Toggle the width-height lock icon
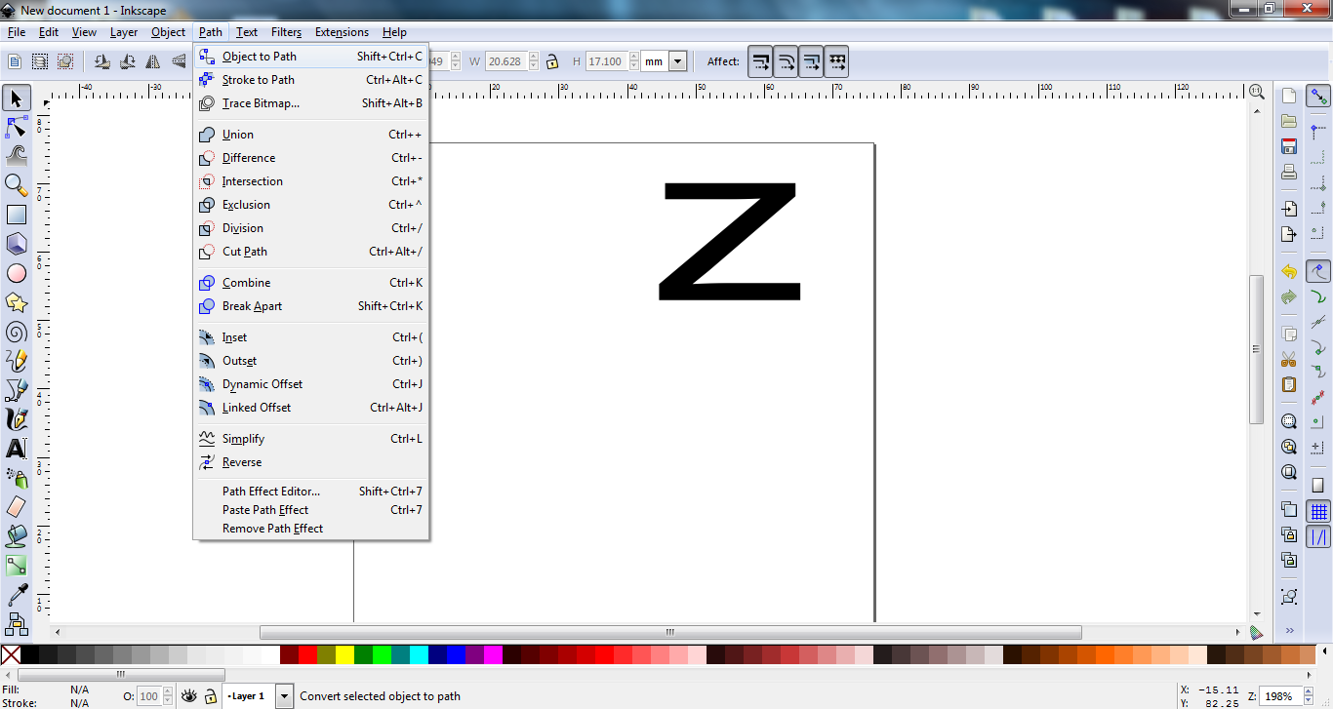 (552, 61)
